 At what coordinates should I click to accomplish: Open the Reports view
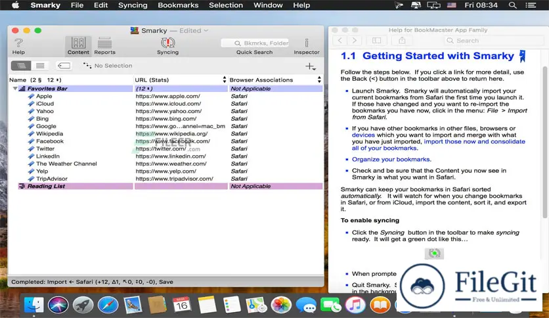(x=104, y=46)
